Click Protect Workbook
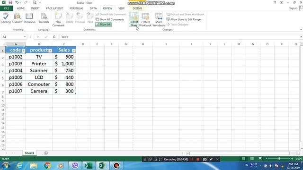Viewport: 303px width, 170px height. pyautogui.click(x=145, y=19)
